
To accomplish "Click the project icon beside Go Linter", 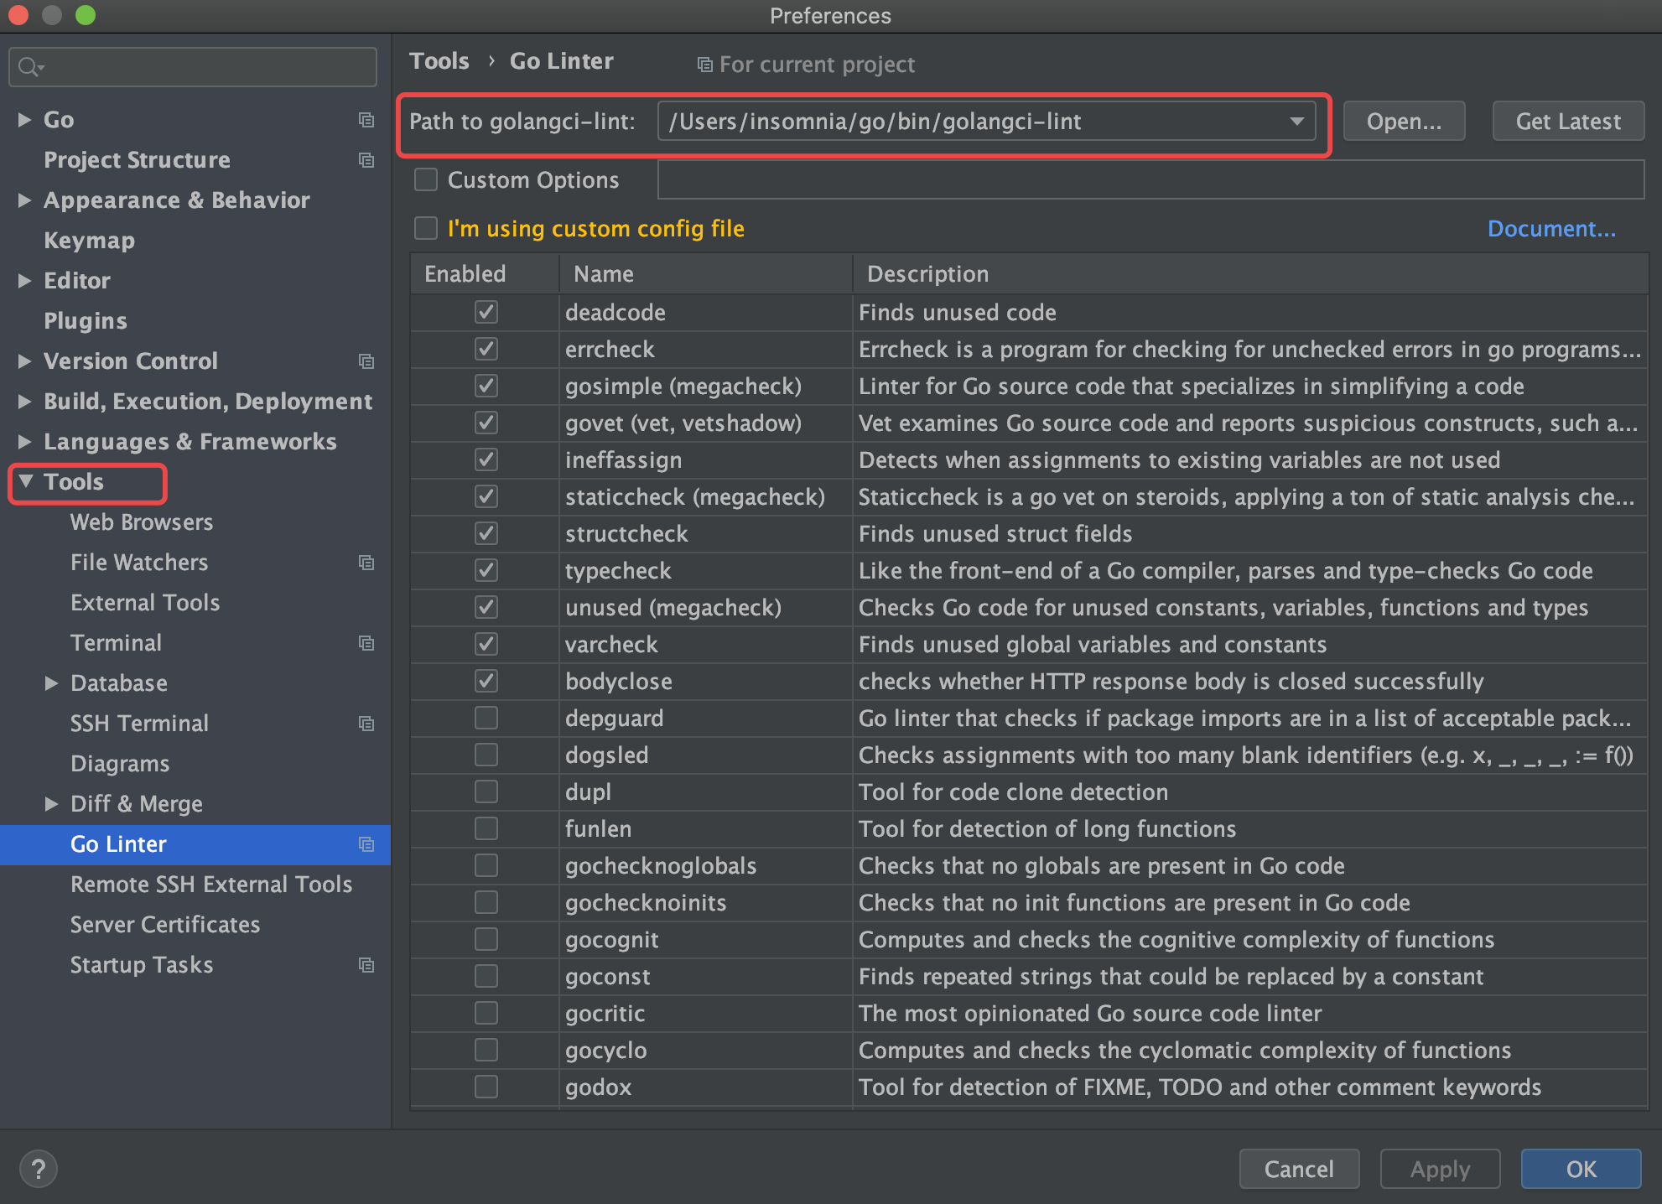I will tap(366, 844).
